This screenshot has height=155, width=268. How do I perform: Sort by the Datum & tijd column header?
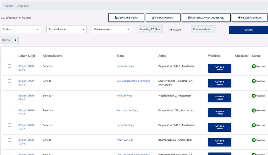coord(27,56)
